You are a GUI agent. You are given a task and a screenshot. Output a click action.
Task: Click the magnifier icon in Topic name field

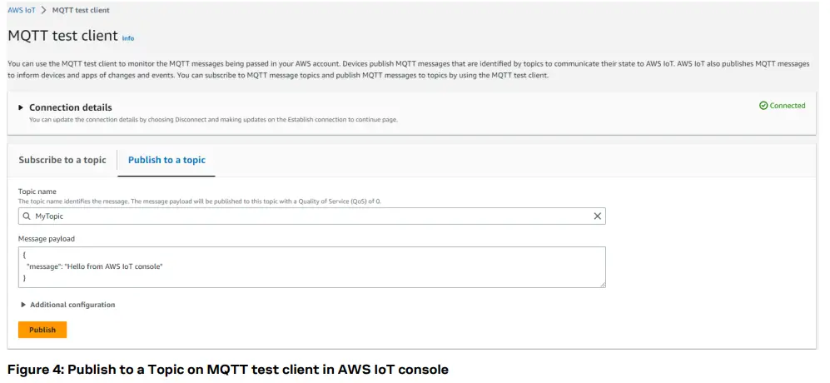(x=27, y=216)
